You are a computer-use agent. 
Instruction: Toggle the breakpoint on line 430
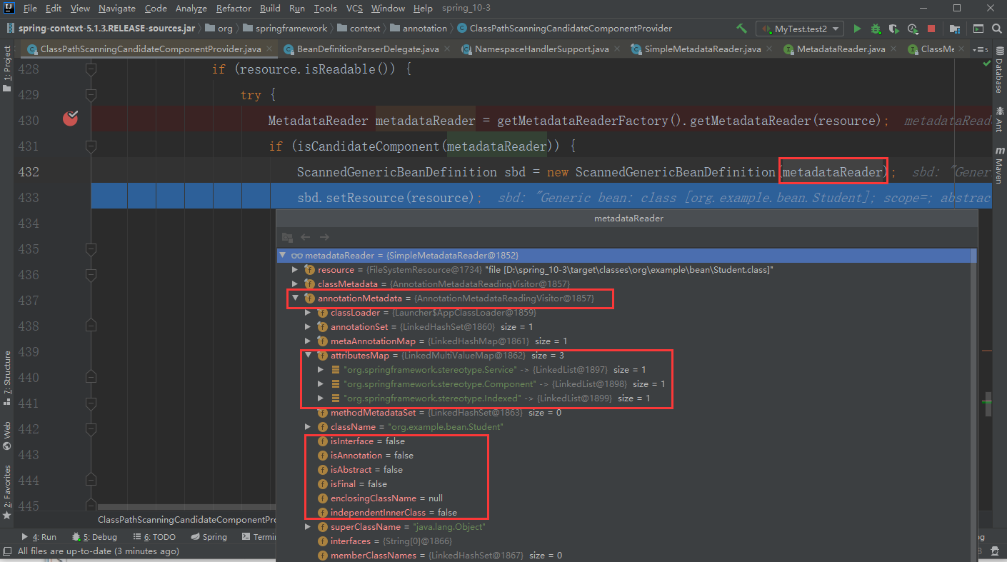70,119
